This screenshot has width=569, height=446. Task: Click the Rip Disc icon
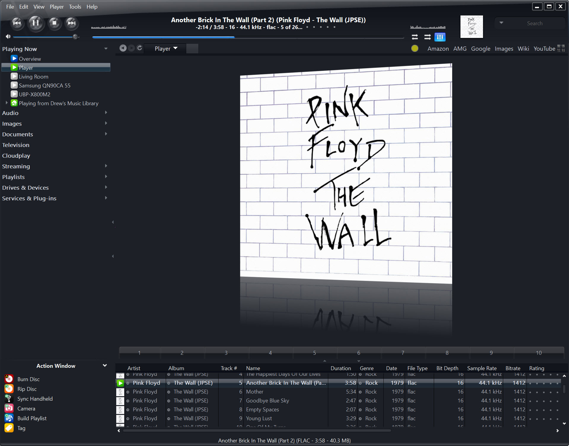click(9, 389)
